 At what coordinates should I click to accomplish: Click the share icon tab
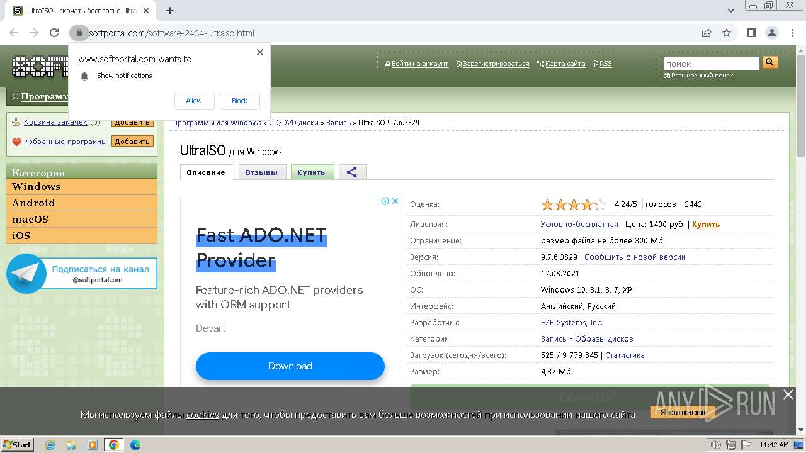pos(352,172)
